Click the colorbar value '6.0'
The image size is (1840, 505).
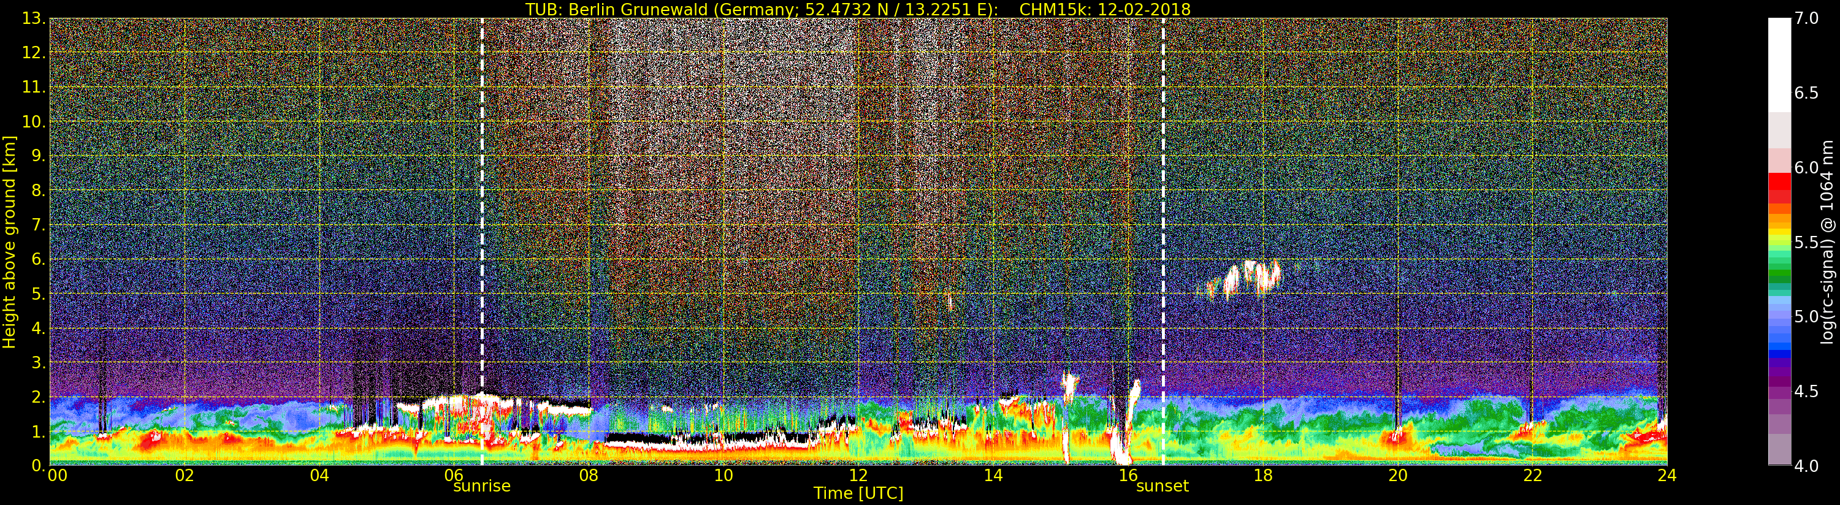pos(1806,167)
